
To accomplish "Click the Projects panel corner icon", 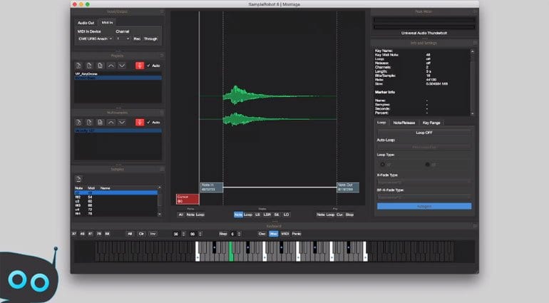I will [162, 56].
